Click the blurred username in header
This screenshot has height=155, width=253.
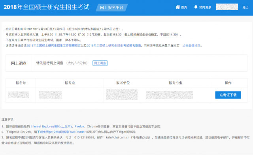click(x=227, y=7)
